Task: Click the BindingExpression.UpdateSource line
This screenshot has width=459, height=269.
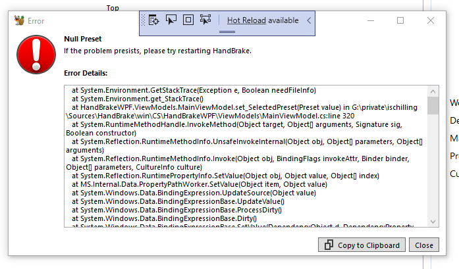Action: [x=194, y=193]
